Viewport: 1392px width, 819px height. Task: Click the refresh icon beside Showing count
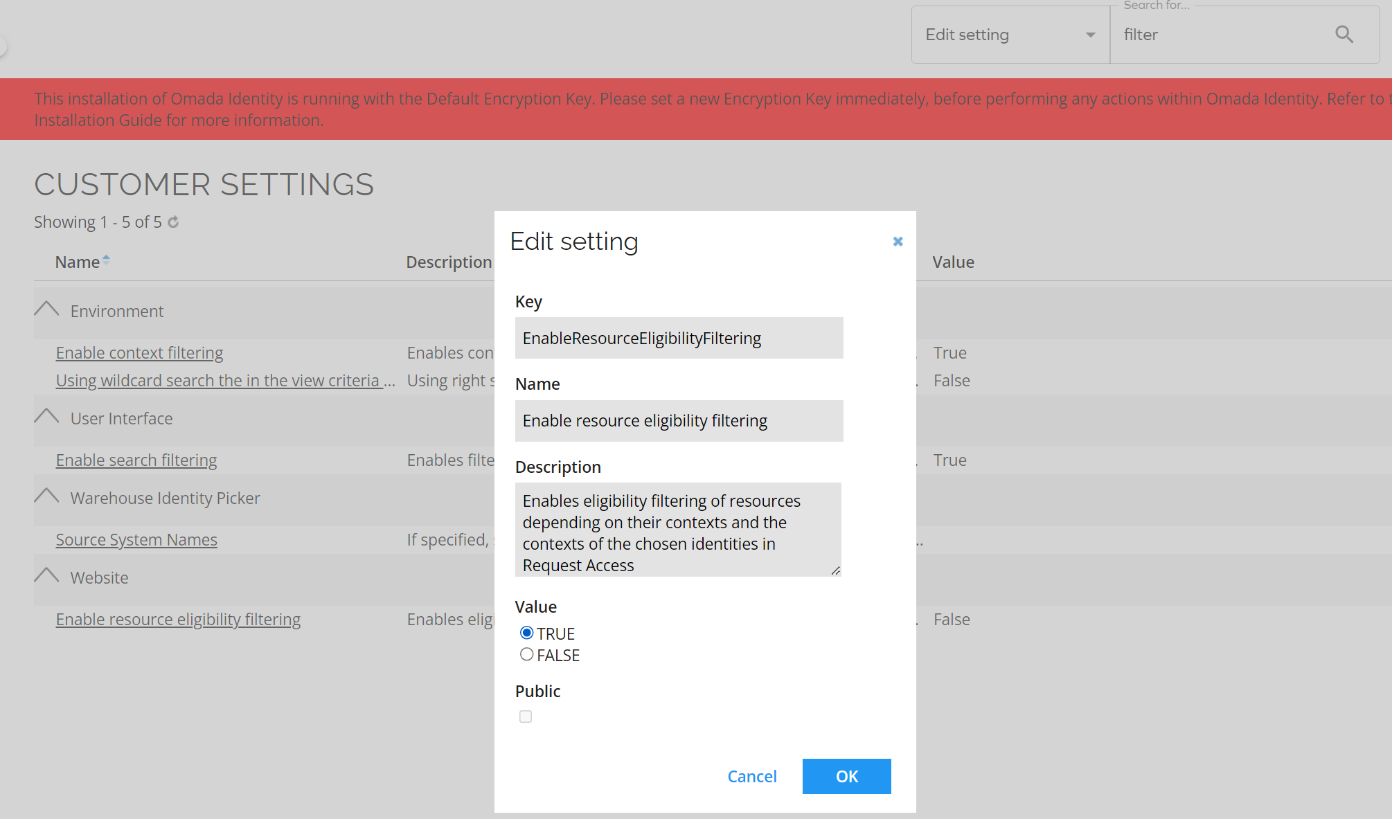173,222
